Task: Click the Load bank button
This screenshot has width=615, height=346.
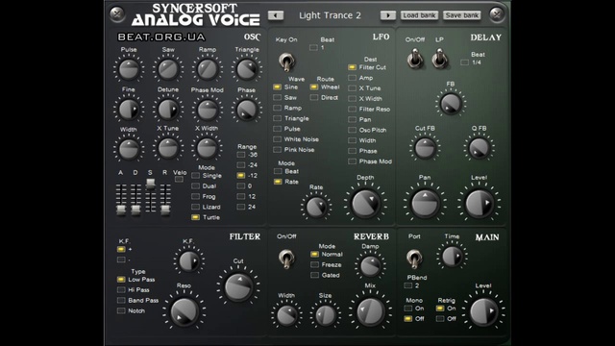Action: (419, 15)
